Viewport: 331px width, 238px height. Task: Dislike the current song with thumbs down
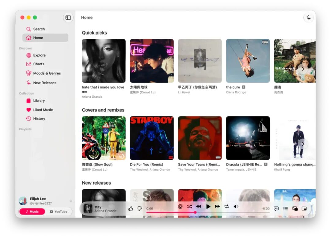[140, 209]
